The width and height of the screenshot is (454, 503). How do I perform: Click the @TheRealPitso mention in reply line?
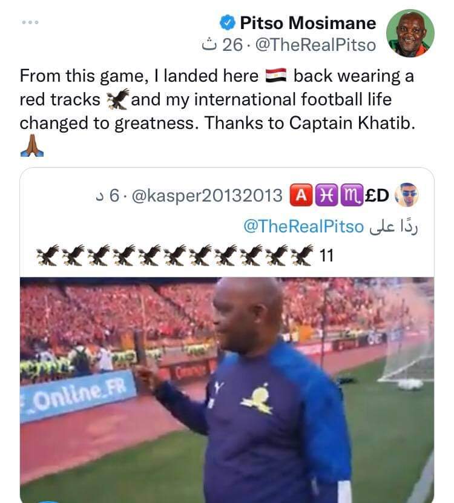pos(303,226)
